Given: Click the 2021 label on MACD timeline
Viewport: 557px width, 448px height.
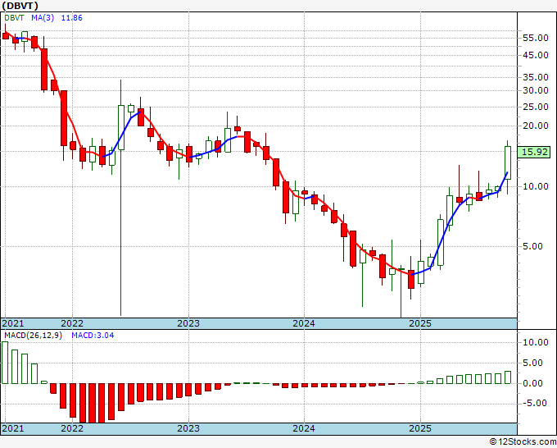Looking at the screenshot, I should coord(13,428).
